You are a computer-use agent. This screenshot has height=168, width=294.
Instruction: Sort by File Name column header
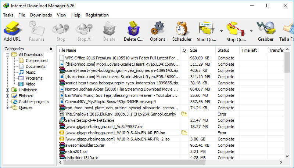point(119,50)
